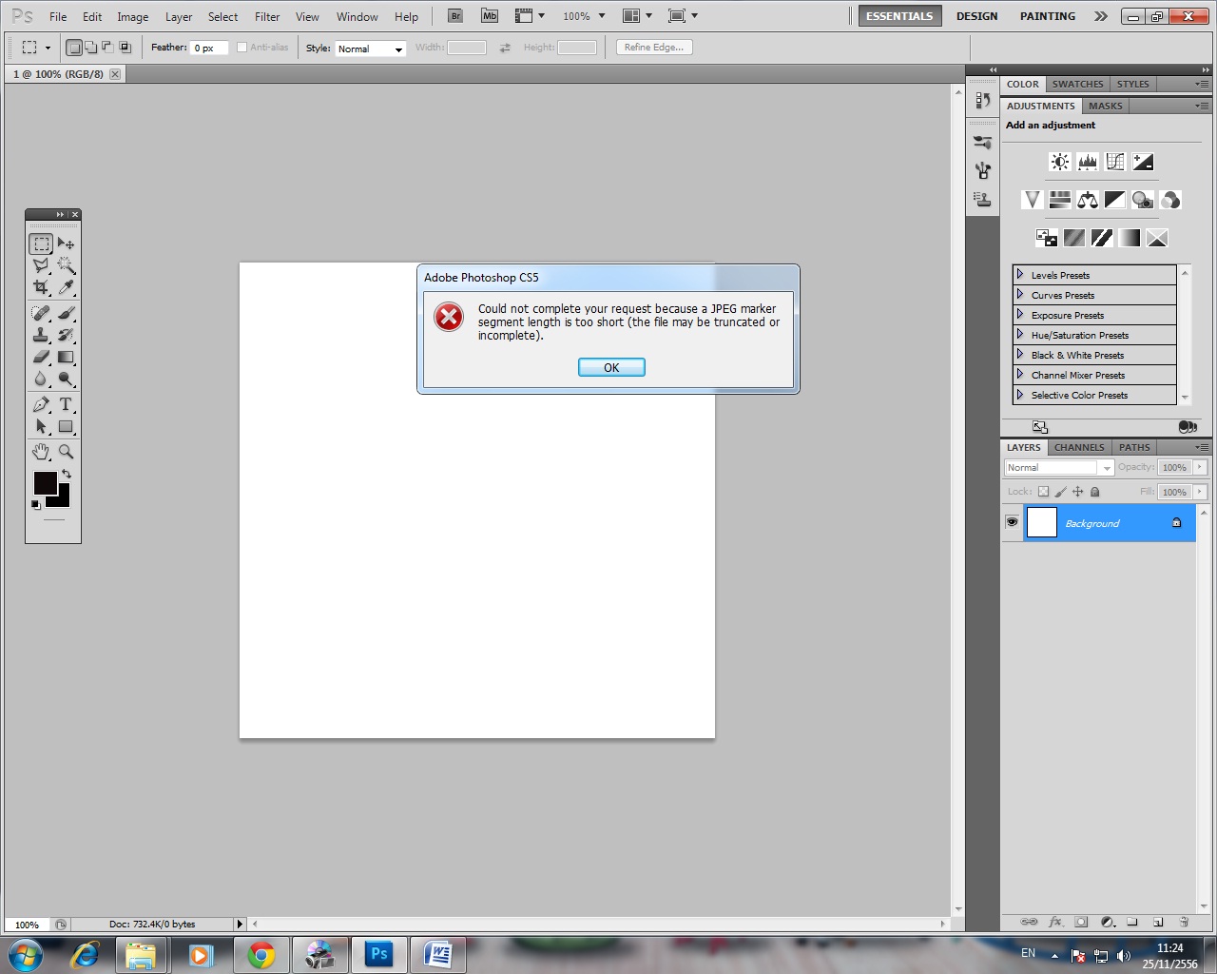Expand Curves Presets
This screenshot has width=1217, height=974.
[1020, 295]
